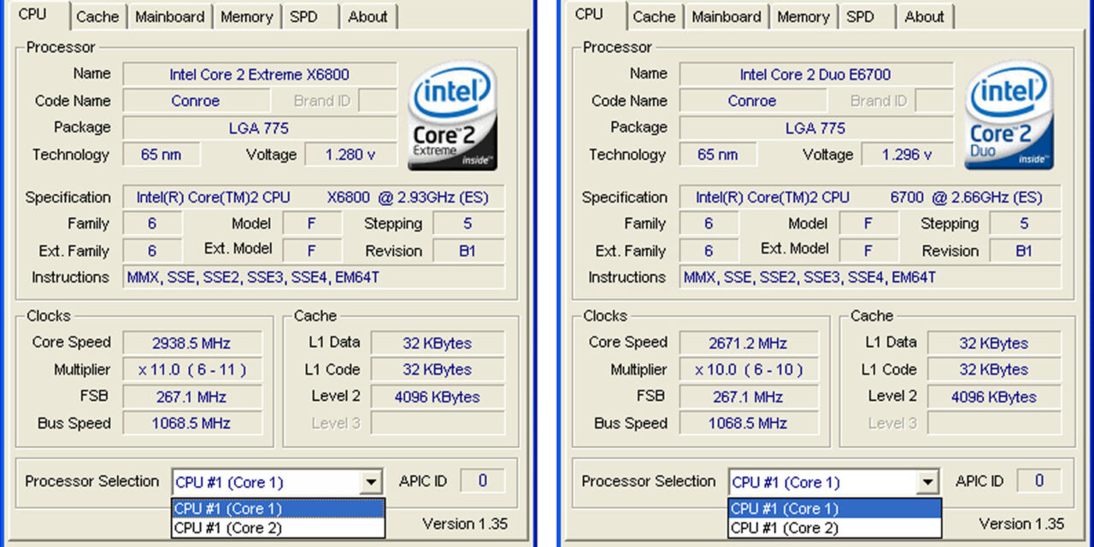Image resolution: width=1094 pixels, height=547 pixels.
Task: Select CPU tab in E6700 window
Action: [x=590, y=15]
